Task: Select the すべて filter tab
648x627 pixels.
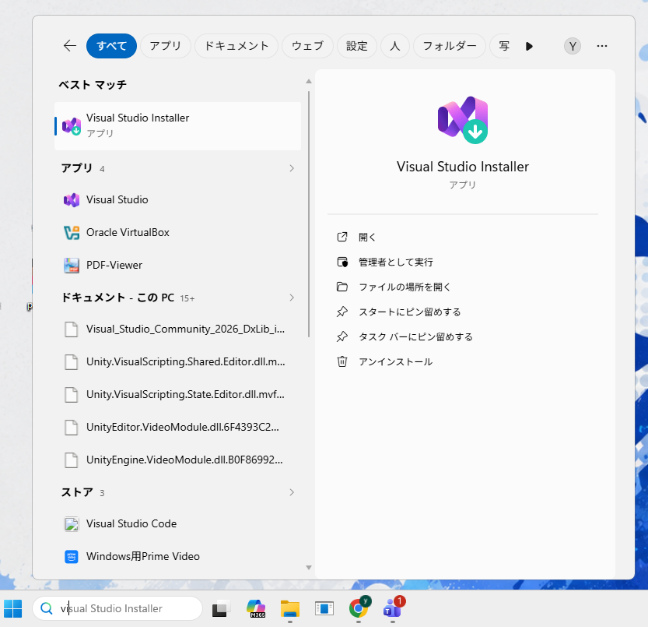Action: (x=111, y=46)
